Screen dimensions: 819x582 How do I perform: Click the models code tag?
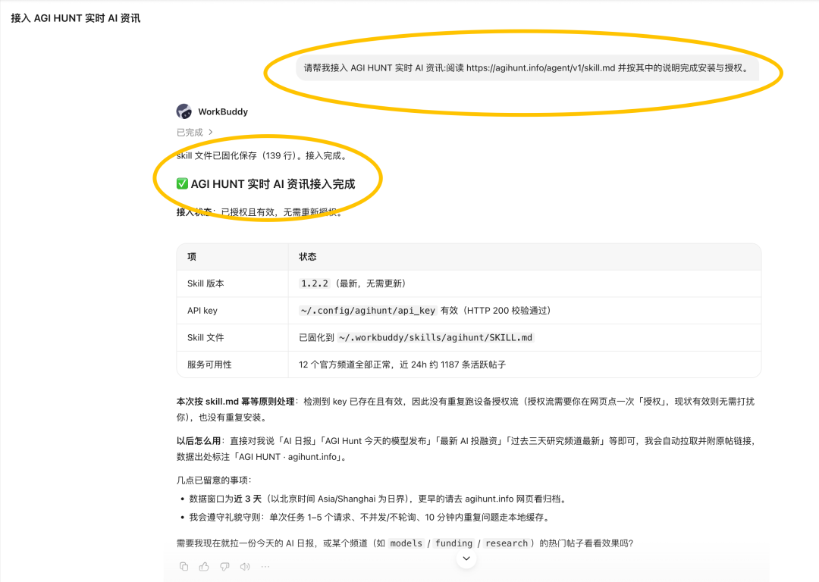406,543
